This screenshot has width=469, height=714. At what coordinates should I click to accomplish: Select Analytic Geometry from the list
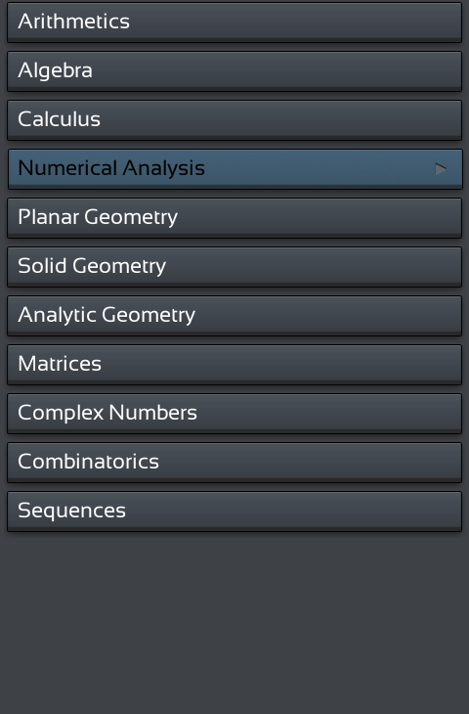234,316
